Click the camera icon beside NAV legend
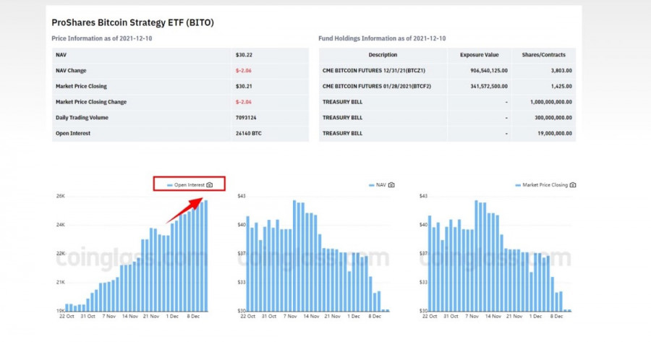 coord(391,185)
